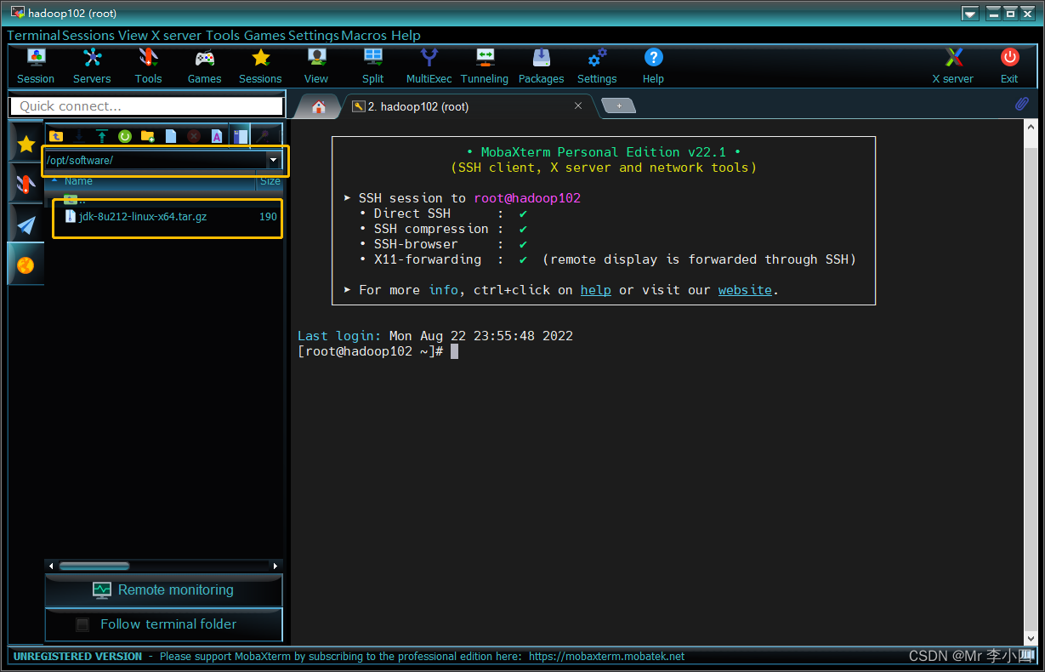This screenshot has width=1045, height=672.
Task: Click the Exit power button
Action: [1009, 66]
